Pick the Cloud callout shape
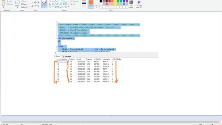Screen dimensions: 222x125 pos(66,7)
